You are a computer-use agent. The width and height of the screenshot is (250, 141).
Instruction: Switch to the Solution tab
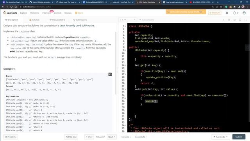click(x=34, y=20)
